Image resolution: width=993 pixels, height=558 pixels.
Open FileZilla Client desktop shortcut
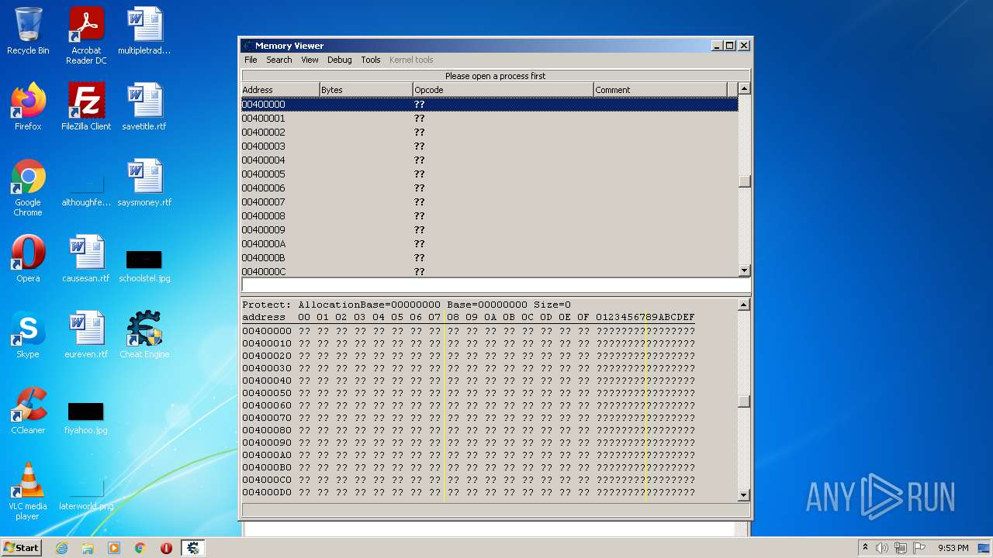click(x=86, y=107)
